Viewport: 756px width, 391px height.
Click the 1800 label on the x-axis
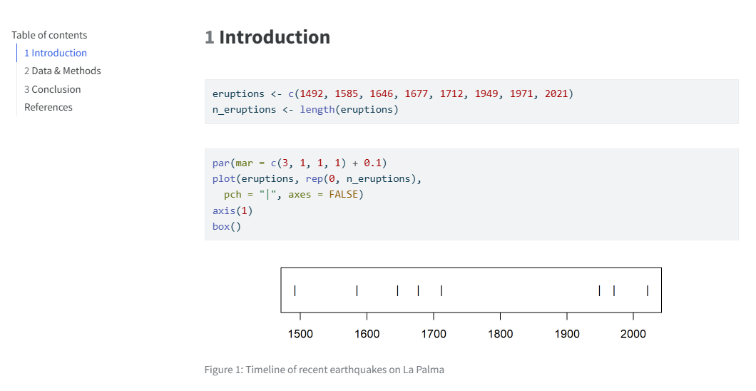tap(500, 334)
